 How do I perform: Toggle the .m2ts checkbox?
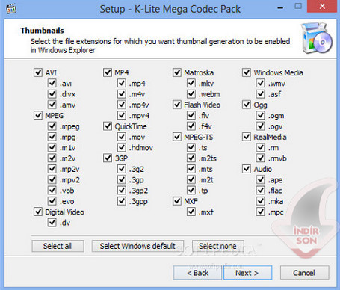coord(191,158)
